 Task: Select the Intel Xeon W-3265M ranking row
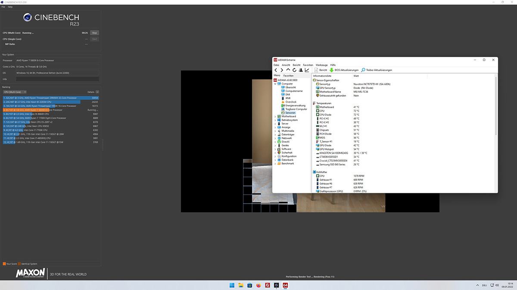click(x=51, y=102)
